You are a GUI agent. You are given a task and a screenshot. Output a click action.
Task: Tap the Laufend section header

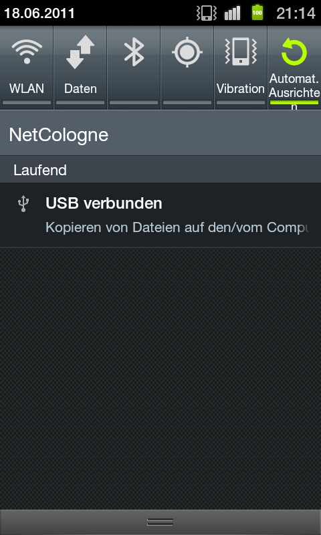(x=40, y=170)
